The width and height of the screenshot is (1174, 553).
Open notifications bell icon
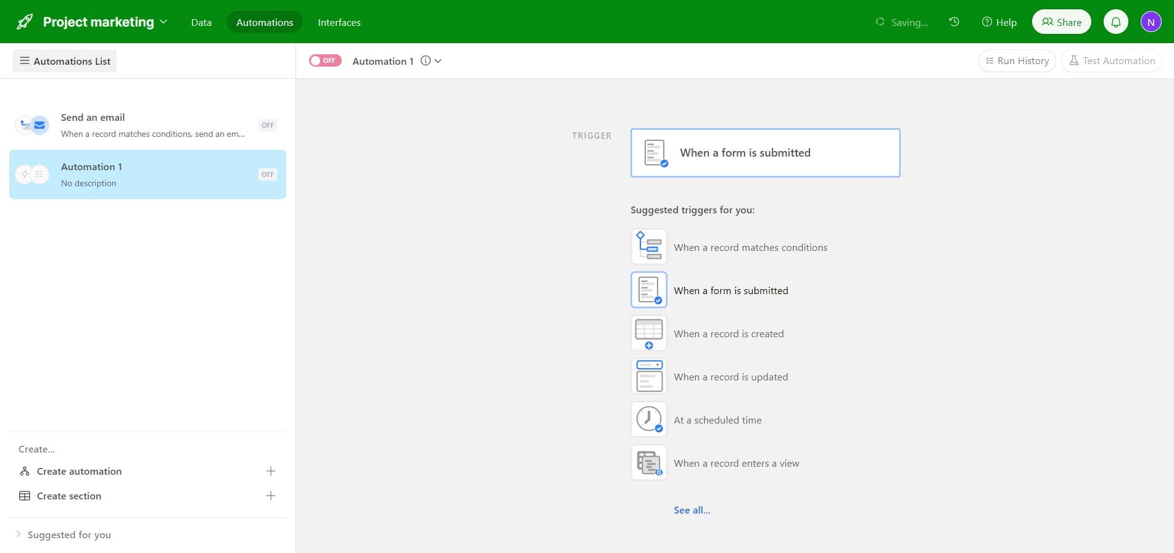pos(1115,22)
